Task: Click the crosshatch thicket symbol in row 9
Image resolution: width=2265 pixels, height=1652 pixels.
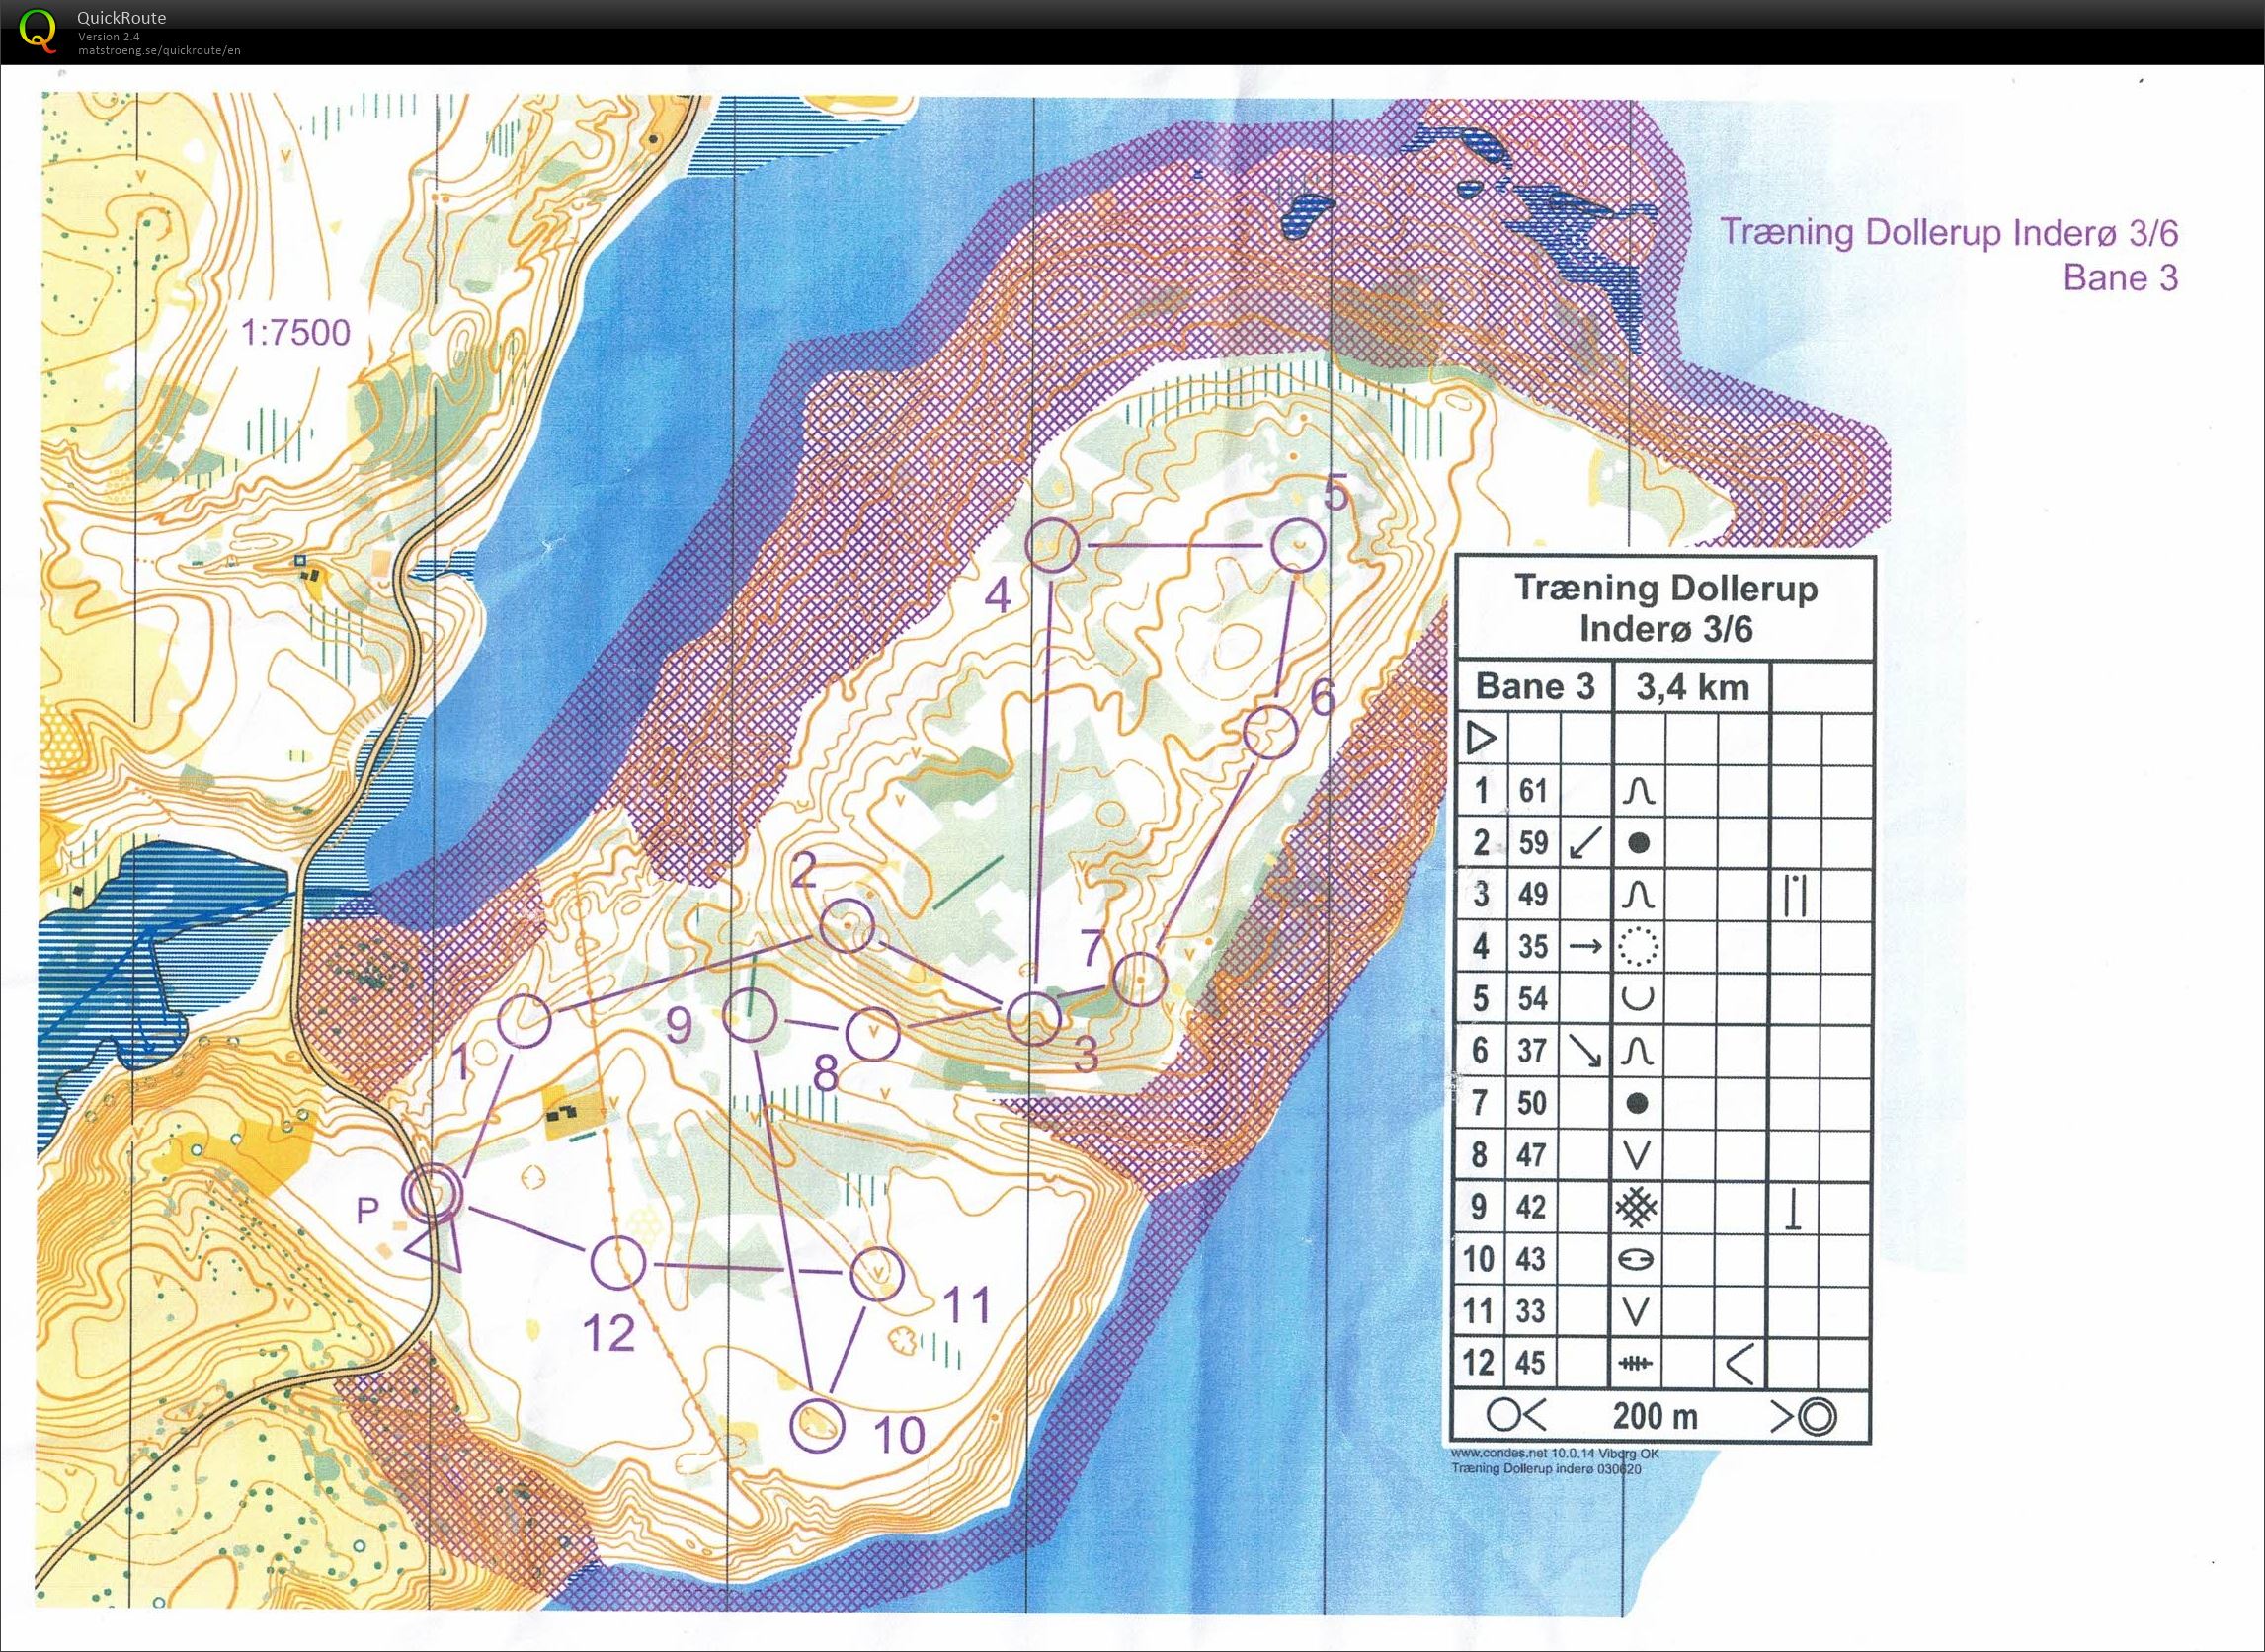Action: [1637, 1207]
